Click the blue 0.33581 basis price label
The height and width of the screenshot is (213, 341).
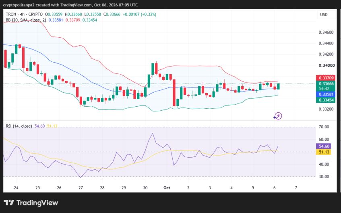(x=326, y=94)
